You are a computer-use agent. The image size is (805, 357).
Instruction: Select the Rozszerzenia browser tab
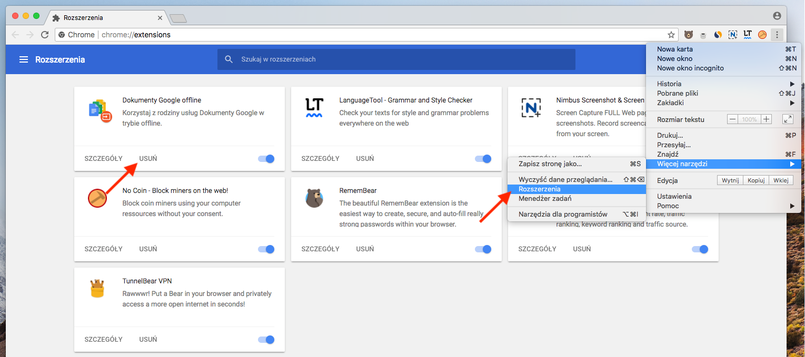tap(108, 18)
